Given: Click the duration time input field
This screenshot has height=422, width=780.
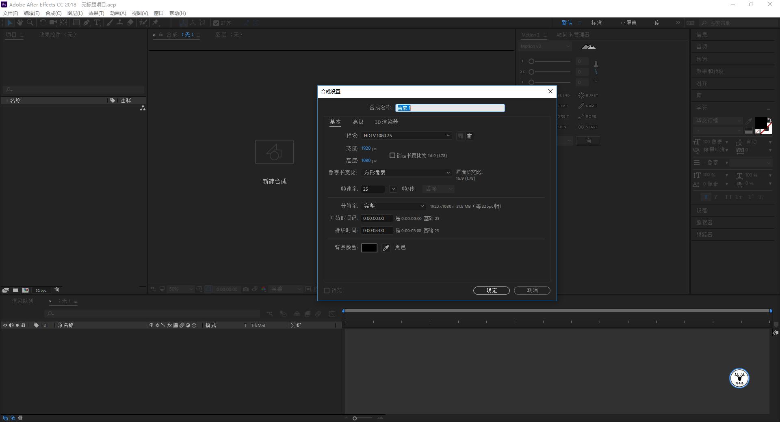Looking at the screenshot, I should (x=377, y=230).
